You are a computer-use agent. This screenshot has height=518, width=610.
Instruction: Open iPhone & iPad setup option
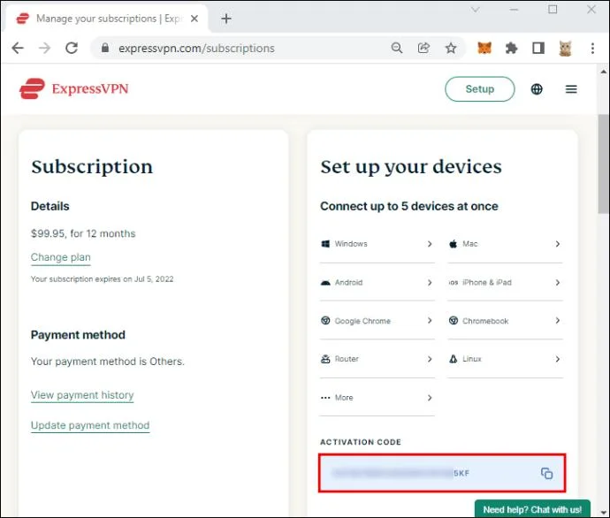point(505,282)
